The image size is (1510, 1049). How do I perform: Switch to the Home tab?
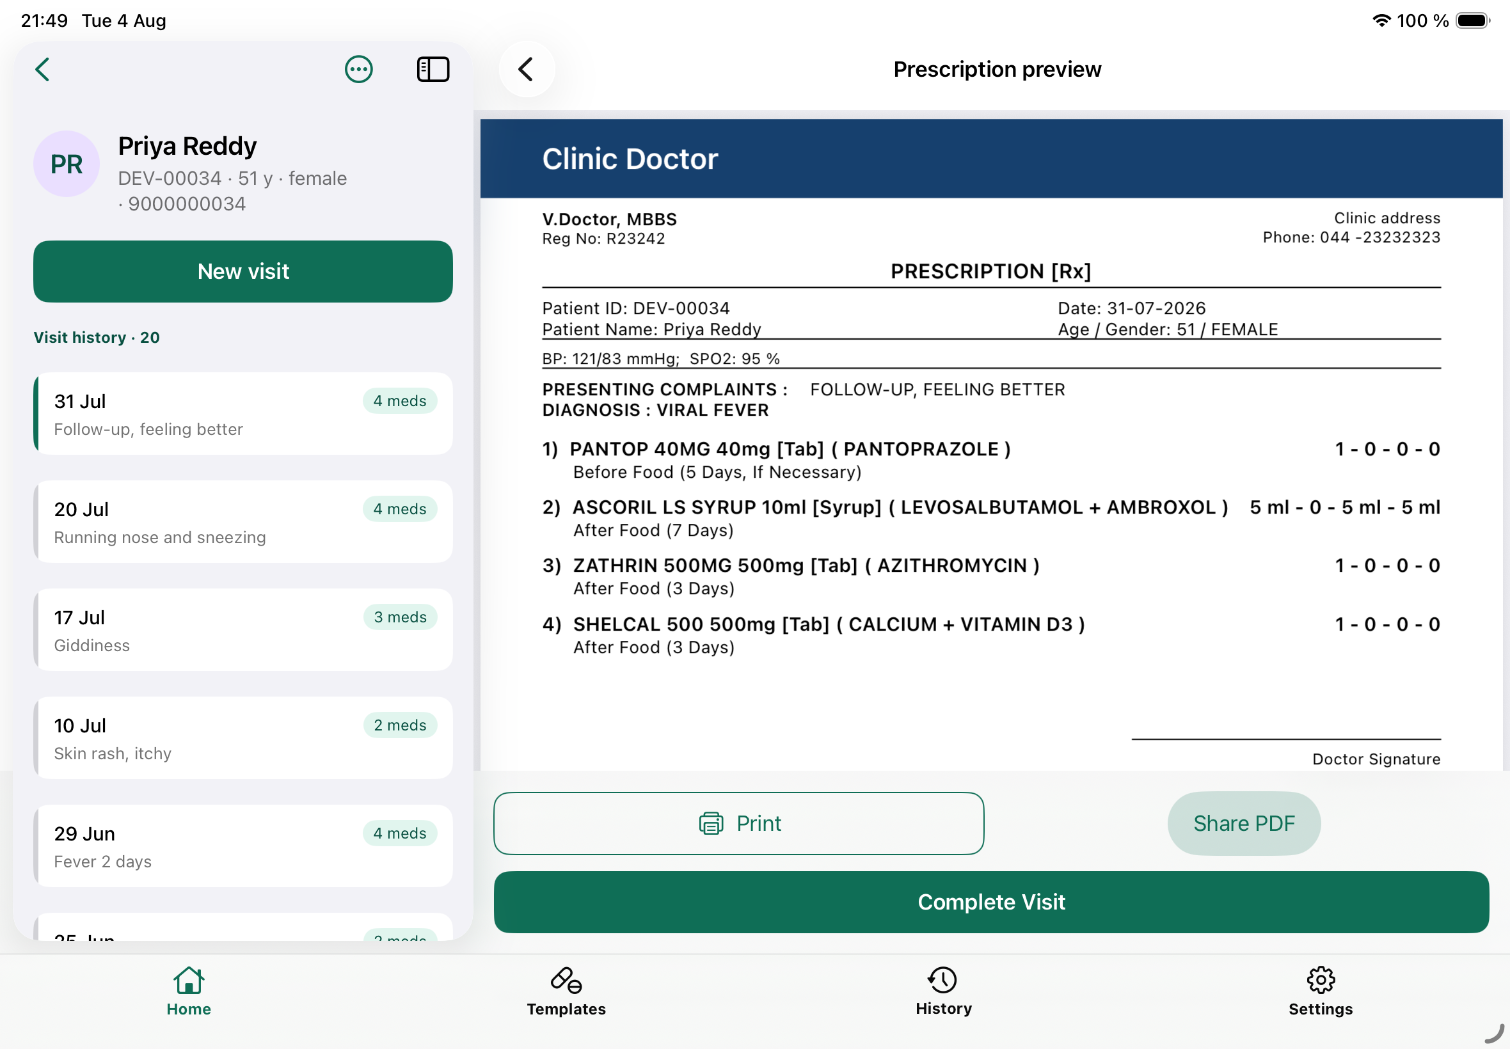pos(189,992)
